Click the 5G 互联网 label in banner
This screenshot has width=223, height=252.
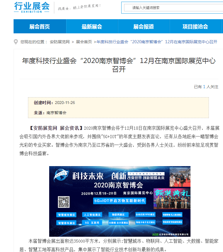(92, 223)
